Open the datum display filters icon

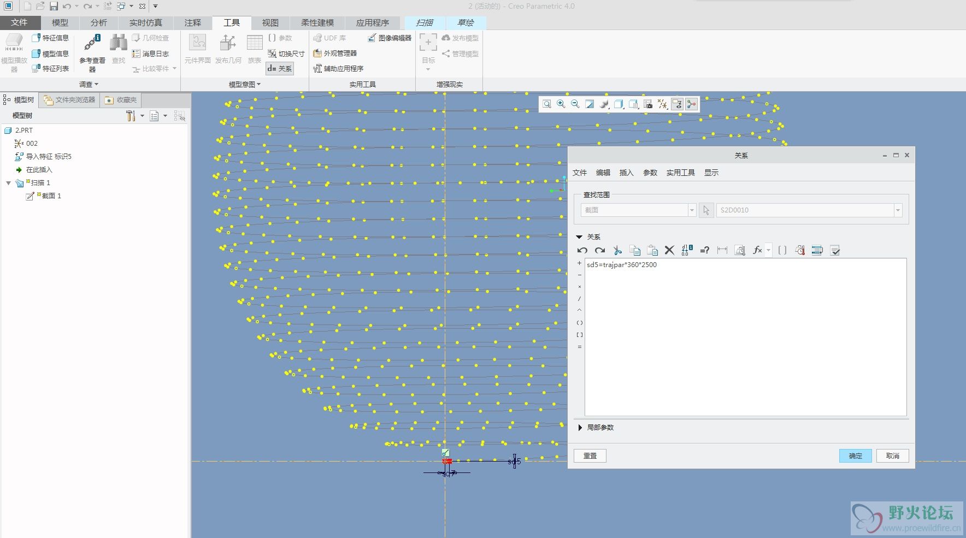tap(663, 104)
